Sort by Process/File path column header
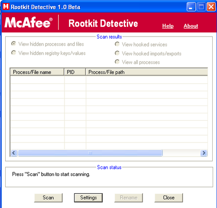The height and width of the screenshot is (208, 217). pos(146,72)
